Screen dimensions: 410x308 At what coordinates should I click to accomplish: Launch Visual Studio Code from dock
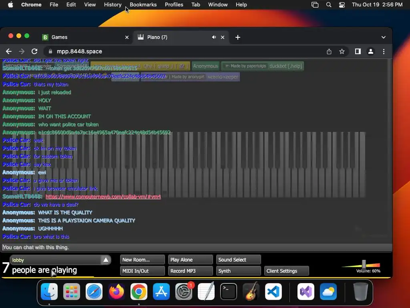tap(273, 291)
